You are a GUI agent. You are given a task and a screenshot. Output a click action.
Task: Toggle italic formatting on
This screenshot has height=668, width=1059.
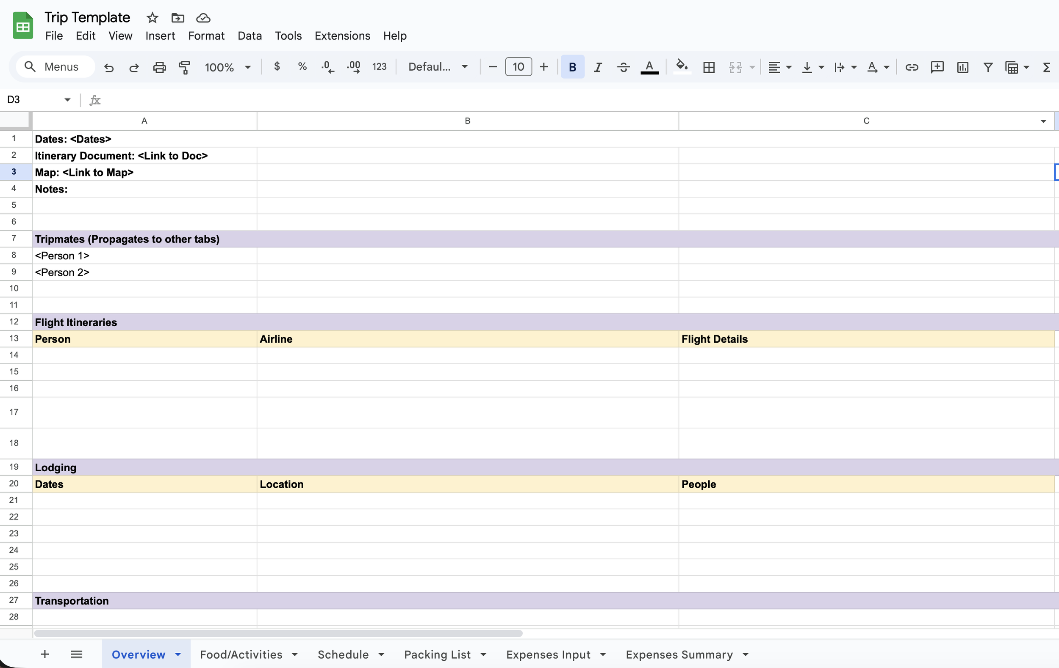598,67
